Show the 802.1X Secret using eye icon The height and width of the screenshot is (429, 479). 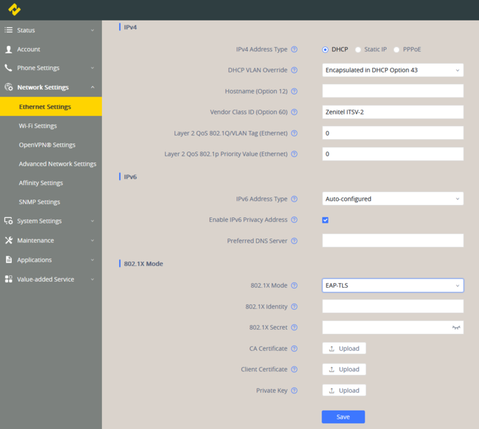point(456,328)
